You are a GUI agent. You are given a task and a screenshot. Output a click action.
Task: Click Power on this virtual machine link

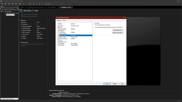click(x=30, y=14)
